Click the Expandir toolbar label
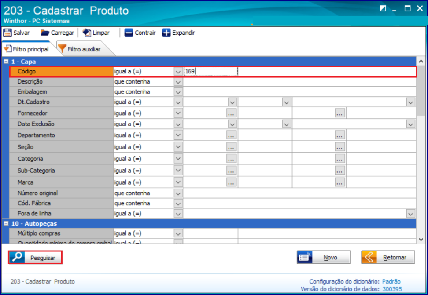Viewport: 428px width, 295px height. 184,33
